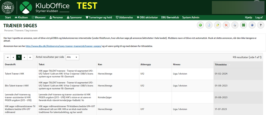This screenshot has width=266, height=115.
Task: Sort by Køn column header
Action: coord(118,65)
